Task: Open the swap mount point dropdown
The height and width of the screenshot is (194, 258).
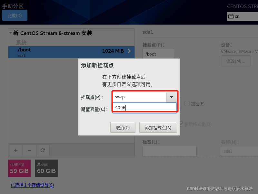Action: tap(172, 97)
